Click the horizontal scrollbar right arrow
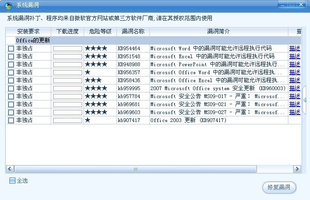 (x=297, y=169)
